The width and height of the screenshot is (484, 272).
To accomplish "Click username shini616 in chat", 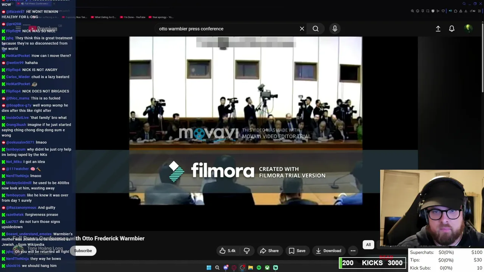I will tap(13, 266).
